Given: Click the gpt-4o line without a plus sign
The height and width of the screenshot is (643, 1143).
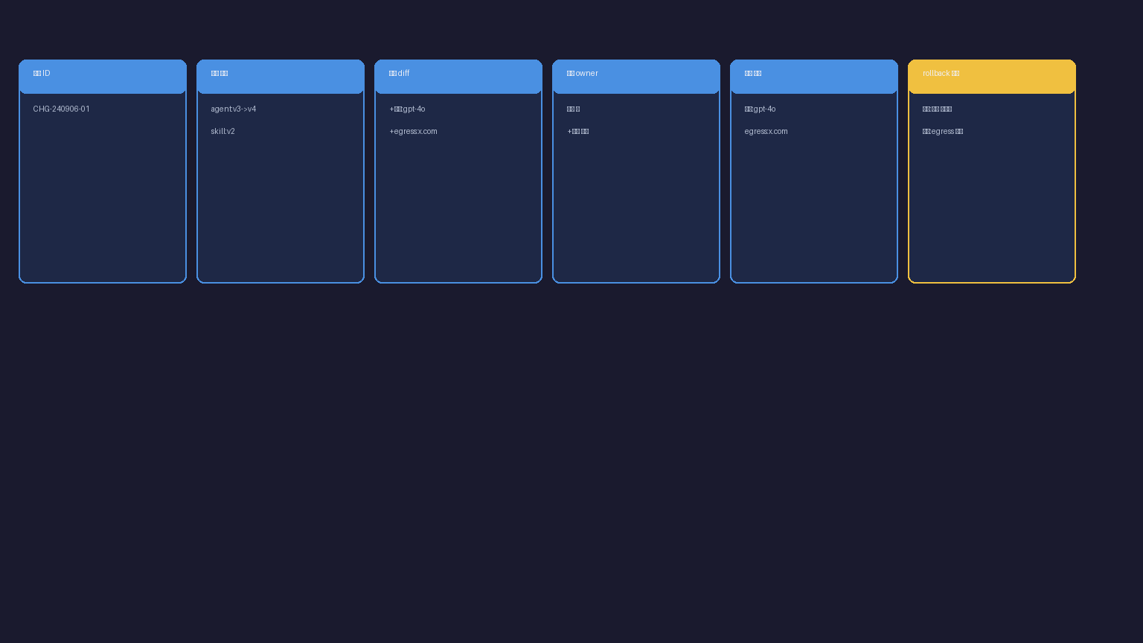Looking at the screenshot, I should 760,109.
